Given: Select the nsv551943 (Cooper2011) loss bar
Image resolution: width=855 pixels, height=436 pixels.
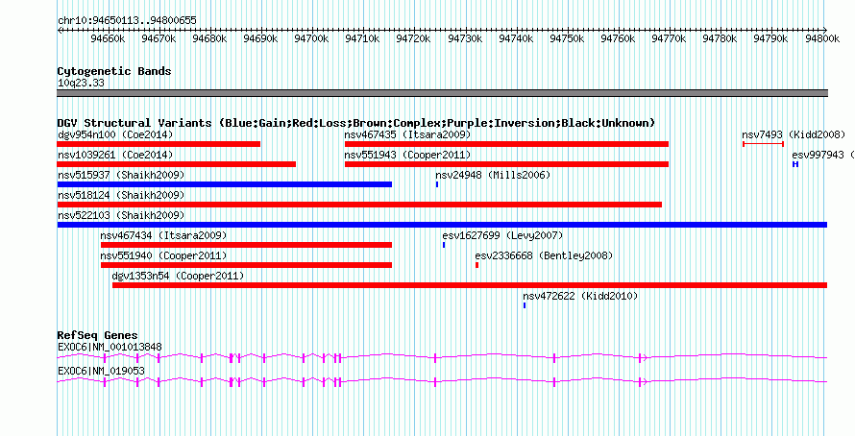Looking at the screenshot, I should [x=506, y=164].
